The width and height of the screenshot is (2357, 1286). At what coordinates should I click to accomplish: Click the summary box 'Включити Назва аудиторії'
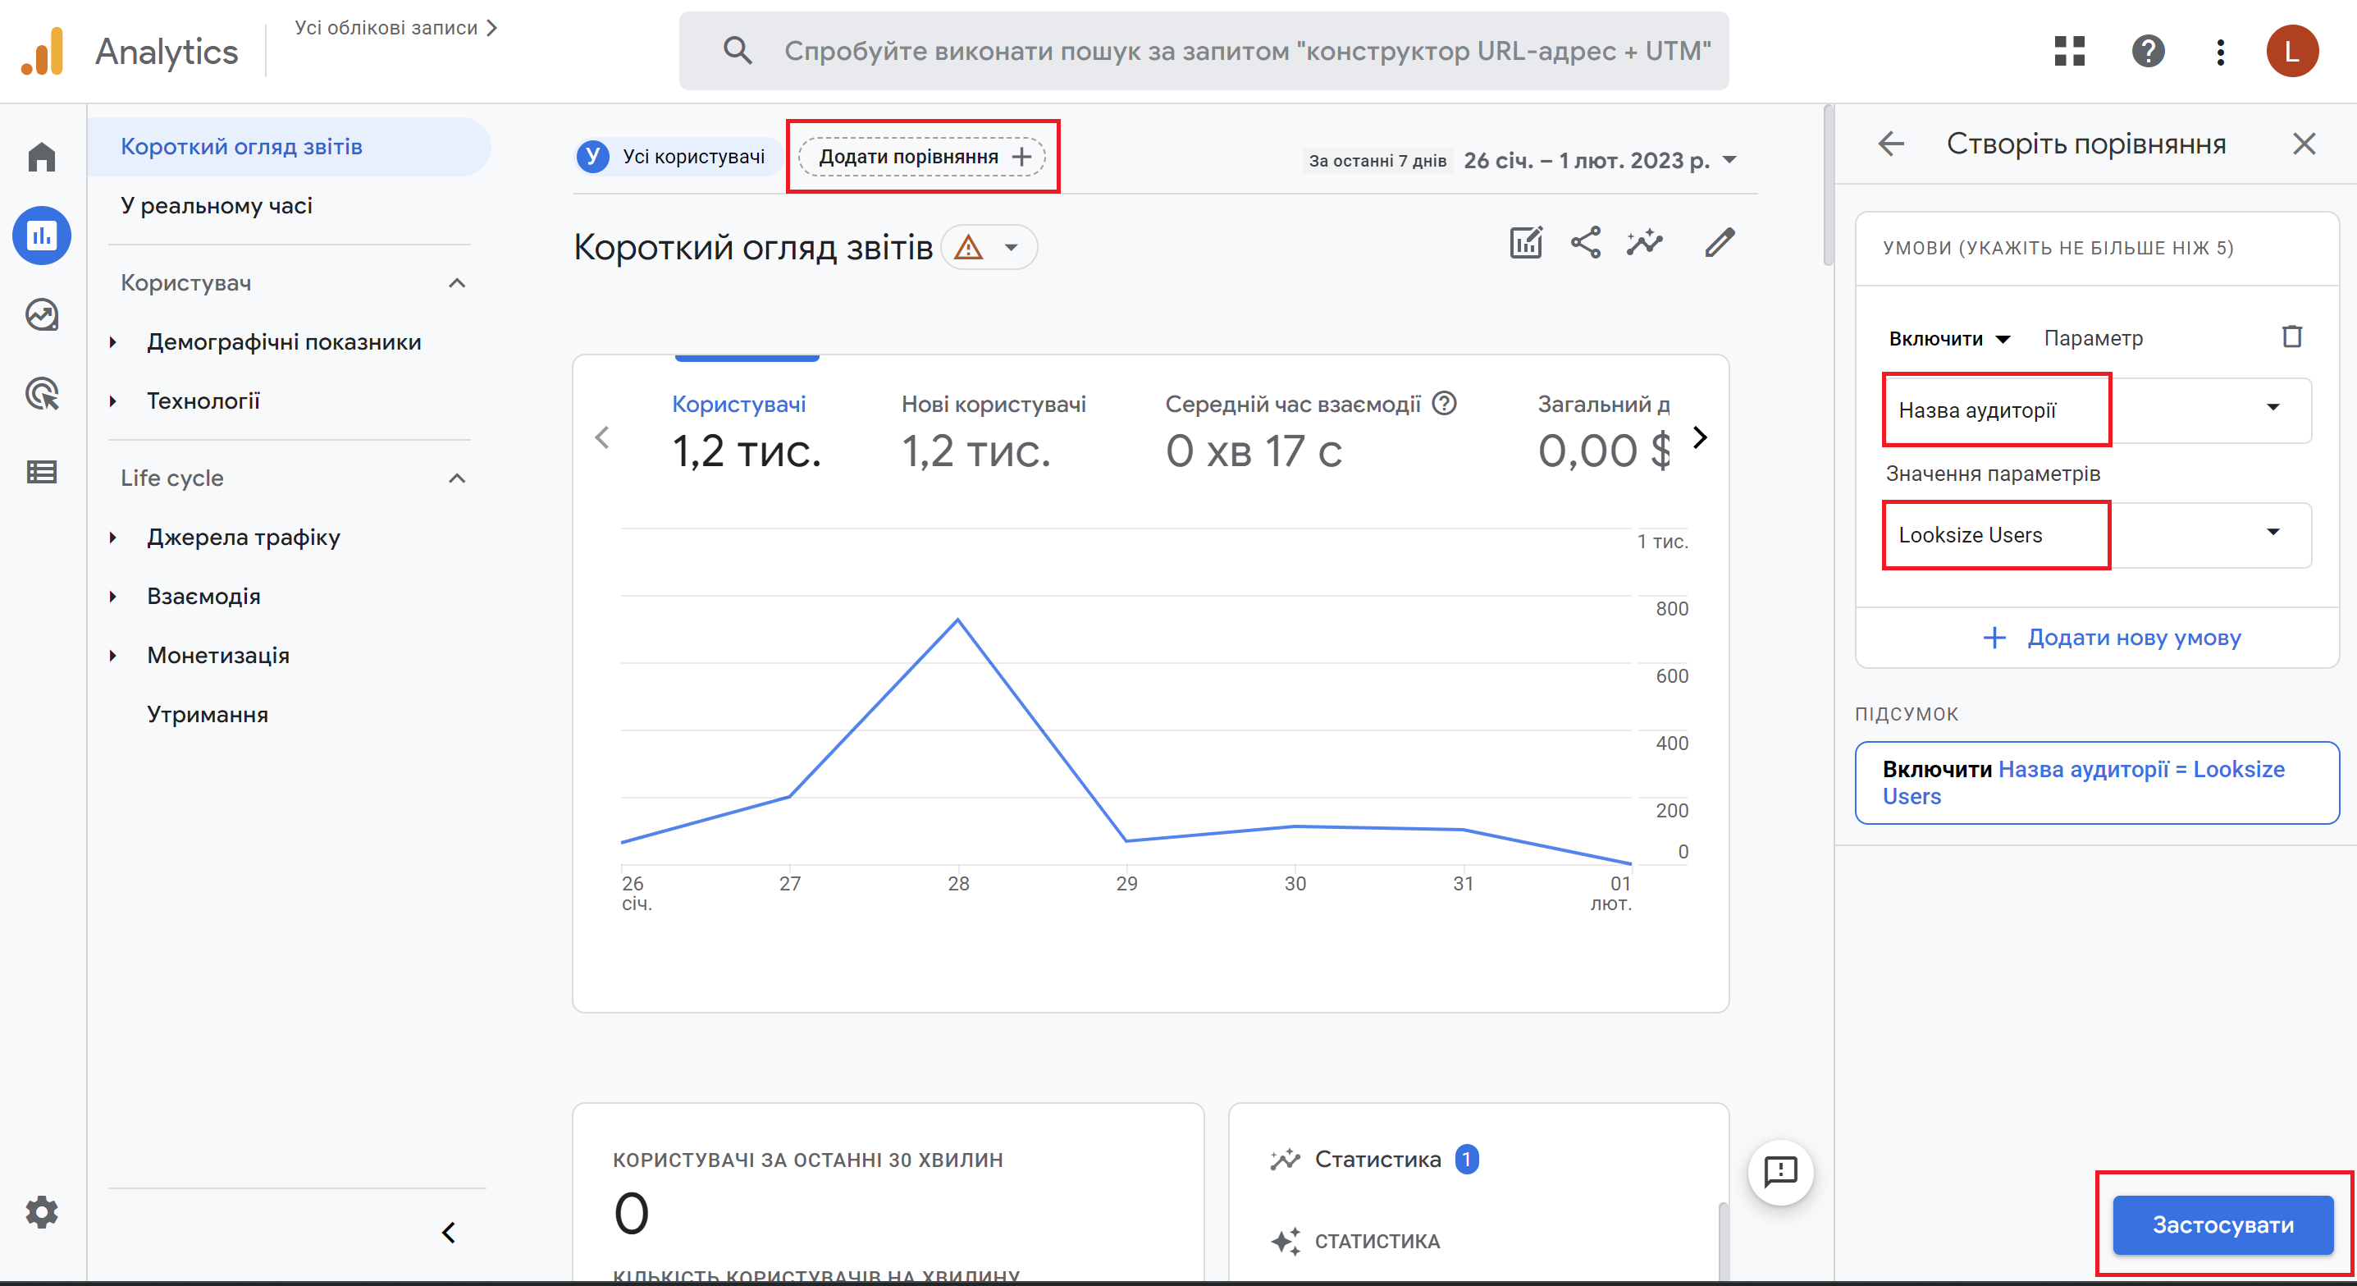point(2097,783)
